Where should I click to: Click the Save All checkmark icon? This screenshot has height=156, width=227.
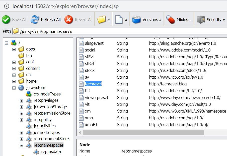pos(6,20)
